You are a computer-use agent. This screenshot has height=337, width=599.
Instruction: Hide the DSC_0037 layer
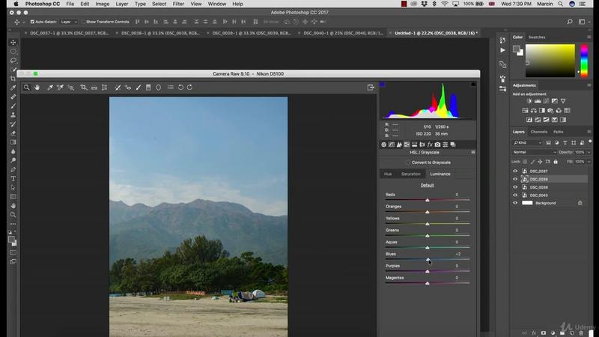[x=515, y=171]
